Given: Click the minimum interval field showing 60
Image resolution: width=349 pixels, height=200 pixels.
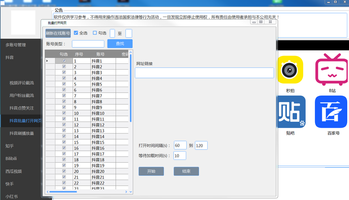Looking at the screenshot, I should 180,146.
